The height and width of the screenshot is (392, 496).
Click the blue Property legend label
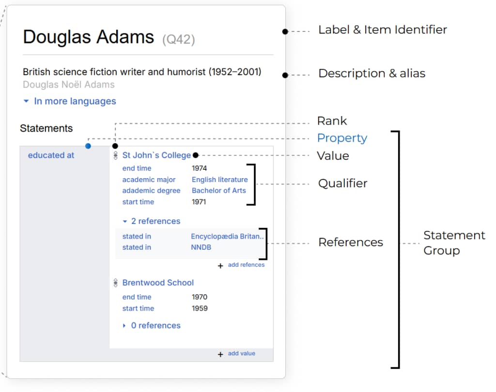pyautogui.click(x=342, y=138)
